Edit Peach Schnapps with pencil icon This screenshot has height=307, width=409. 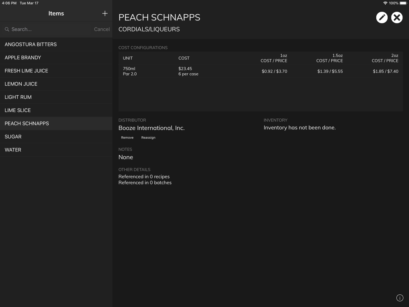coord(382,18)
